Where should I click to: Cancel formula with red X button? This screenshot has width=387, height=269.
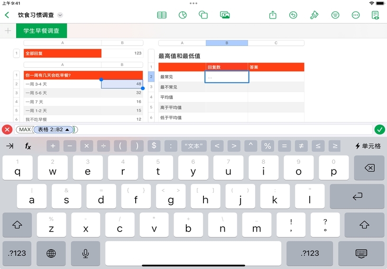[7, 130]
